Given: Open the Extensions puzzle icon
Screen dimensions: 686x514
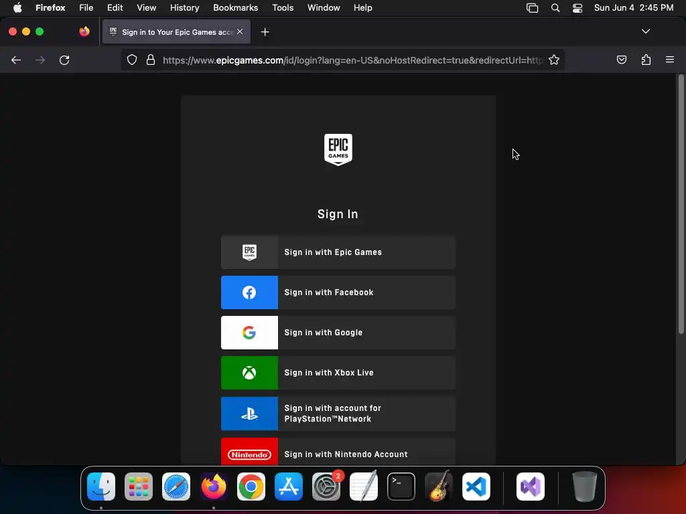Looking at the screenshot, I should click(x=646, y=60).
